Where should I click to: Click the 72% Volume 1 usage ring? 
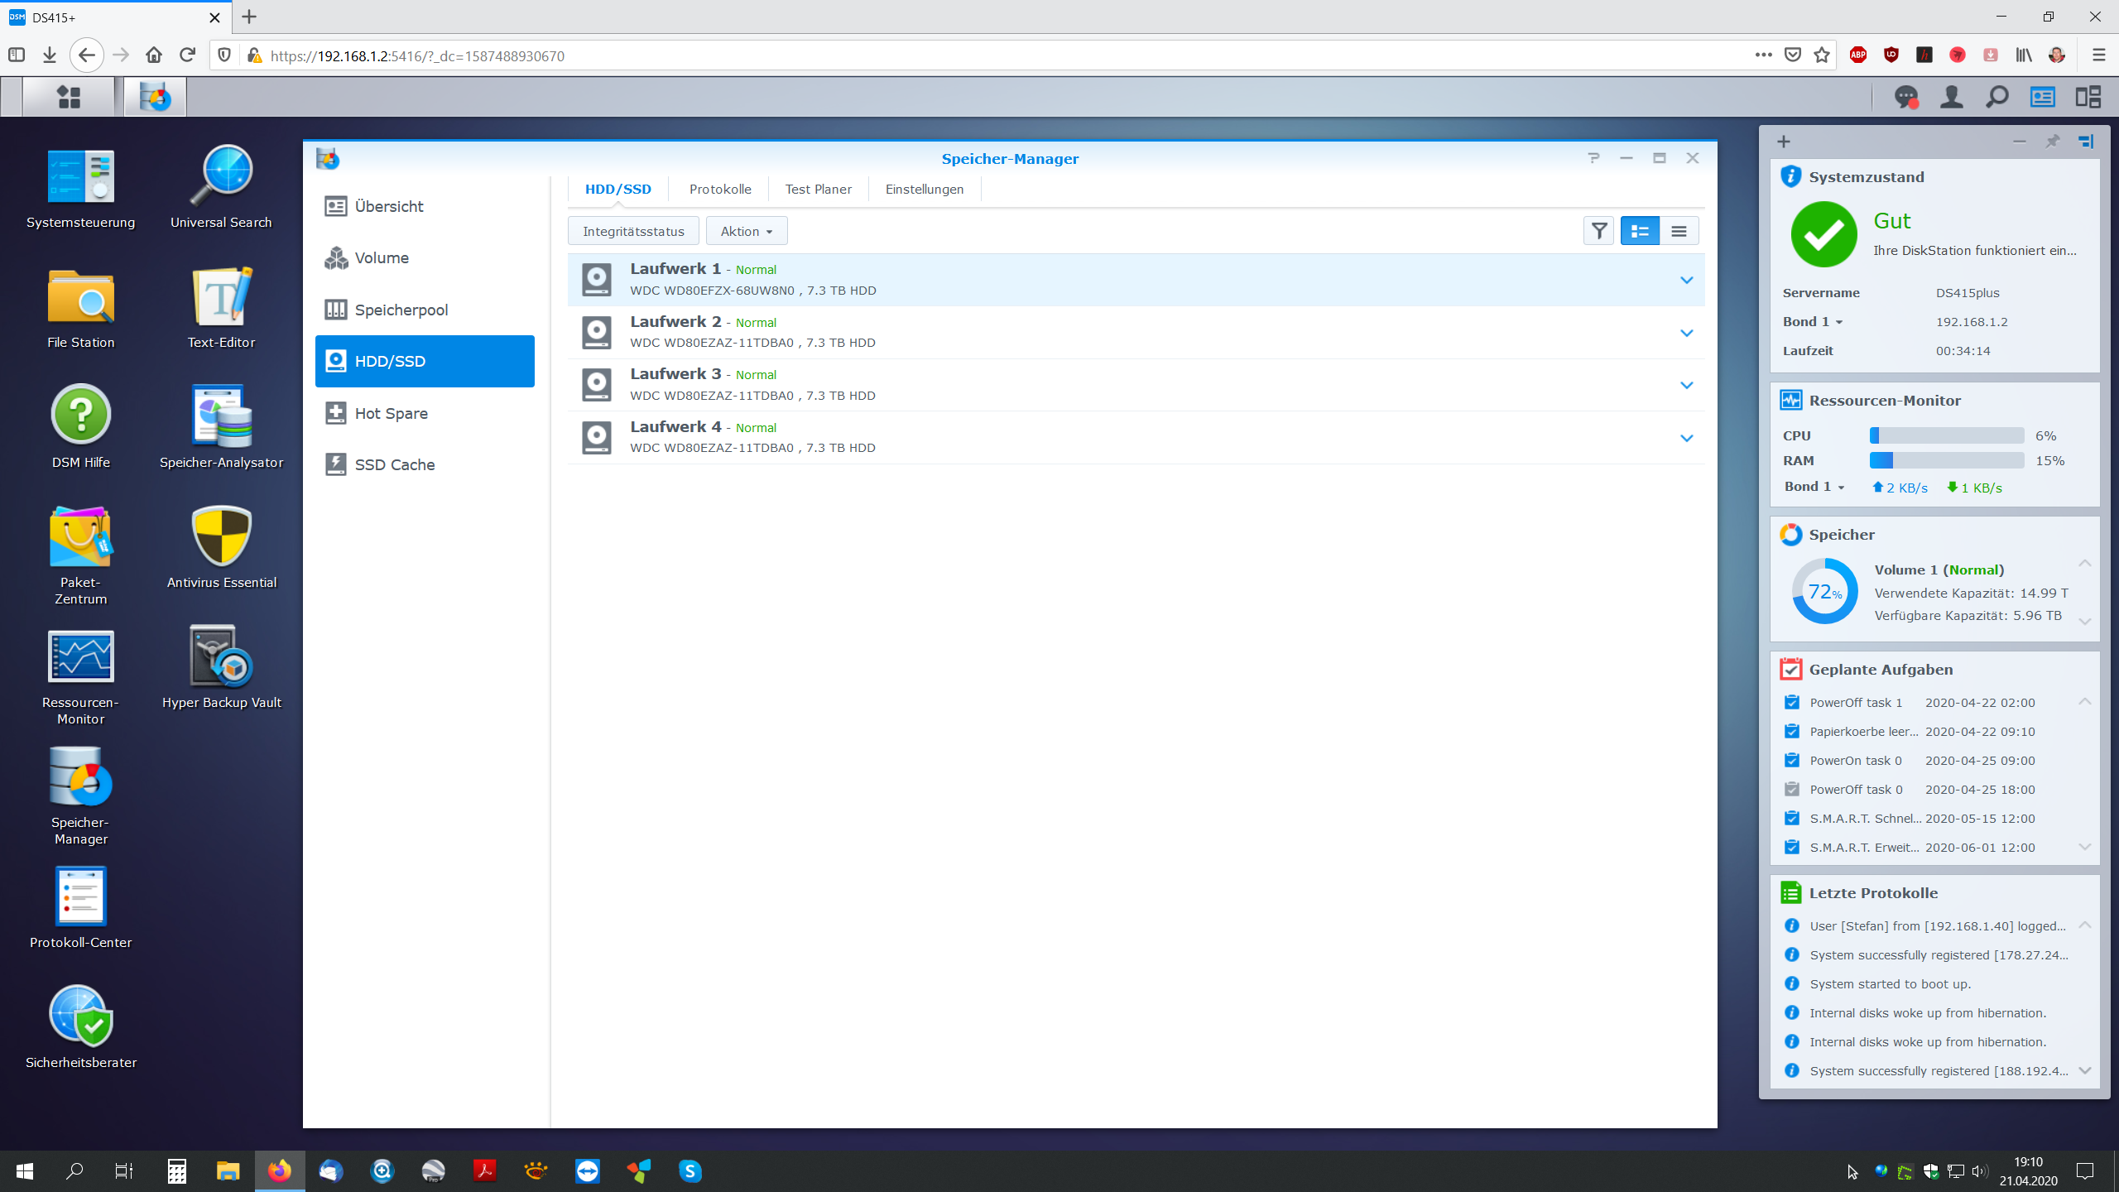coord(1824,592)
